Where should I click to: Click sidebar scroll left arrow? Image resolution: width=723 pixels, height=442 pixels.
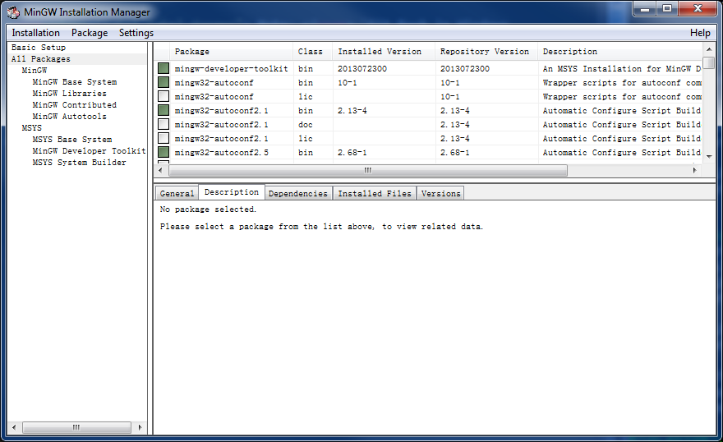pos(14,428)
